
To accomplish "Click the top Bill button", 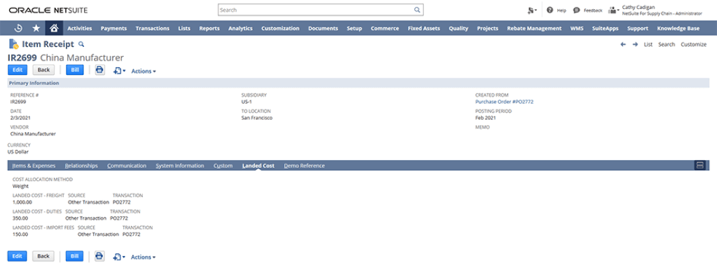I will 75,70.
